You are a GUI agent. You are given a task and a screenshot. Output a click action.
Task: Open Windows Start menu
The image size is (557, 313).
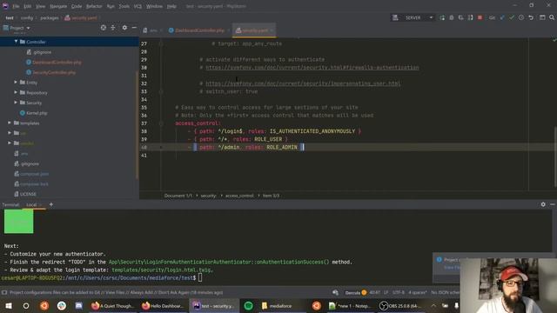pyautogui.click(x=9, y=305)
